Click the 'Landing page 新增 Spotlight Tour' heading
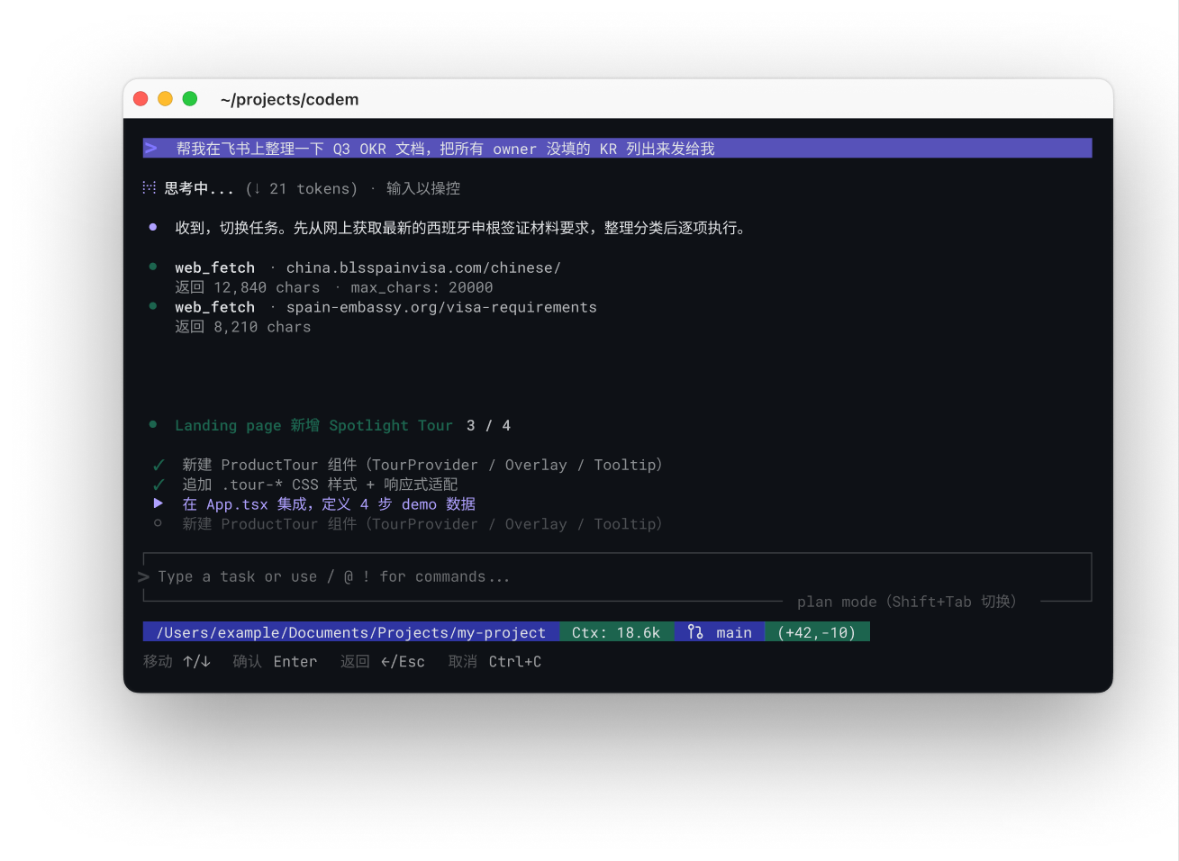 313,425
